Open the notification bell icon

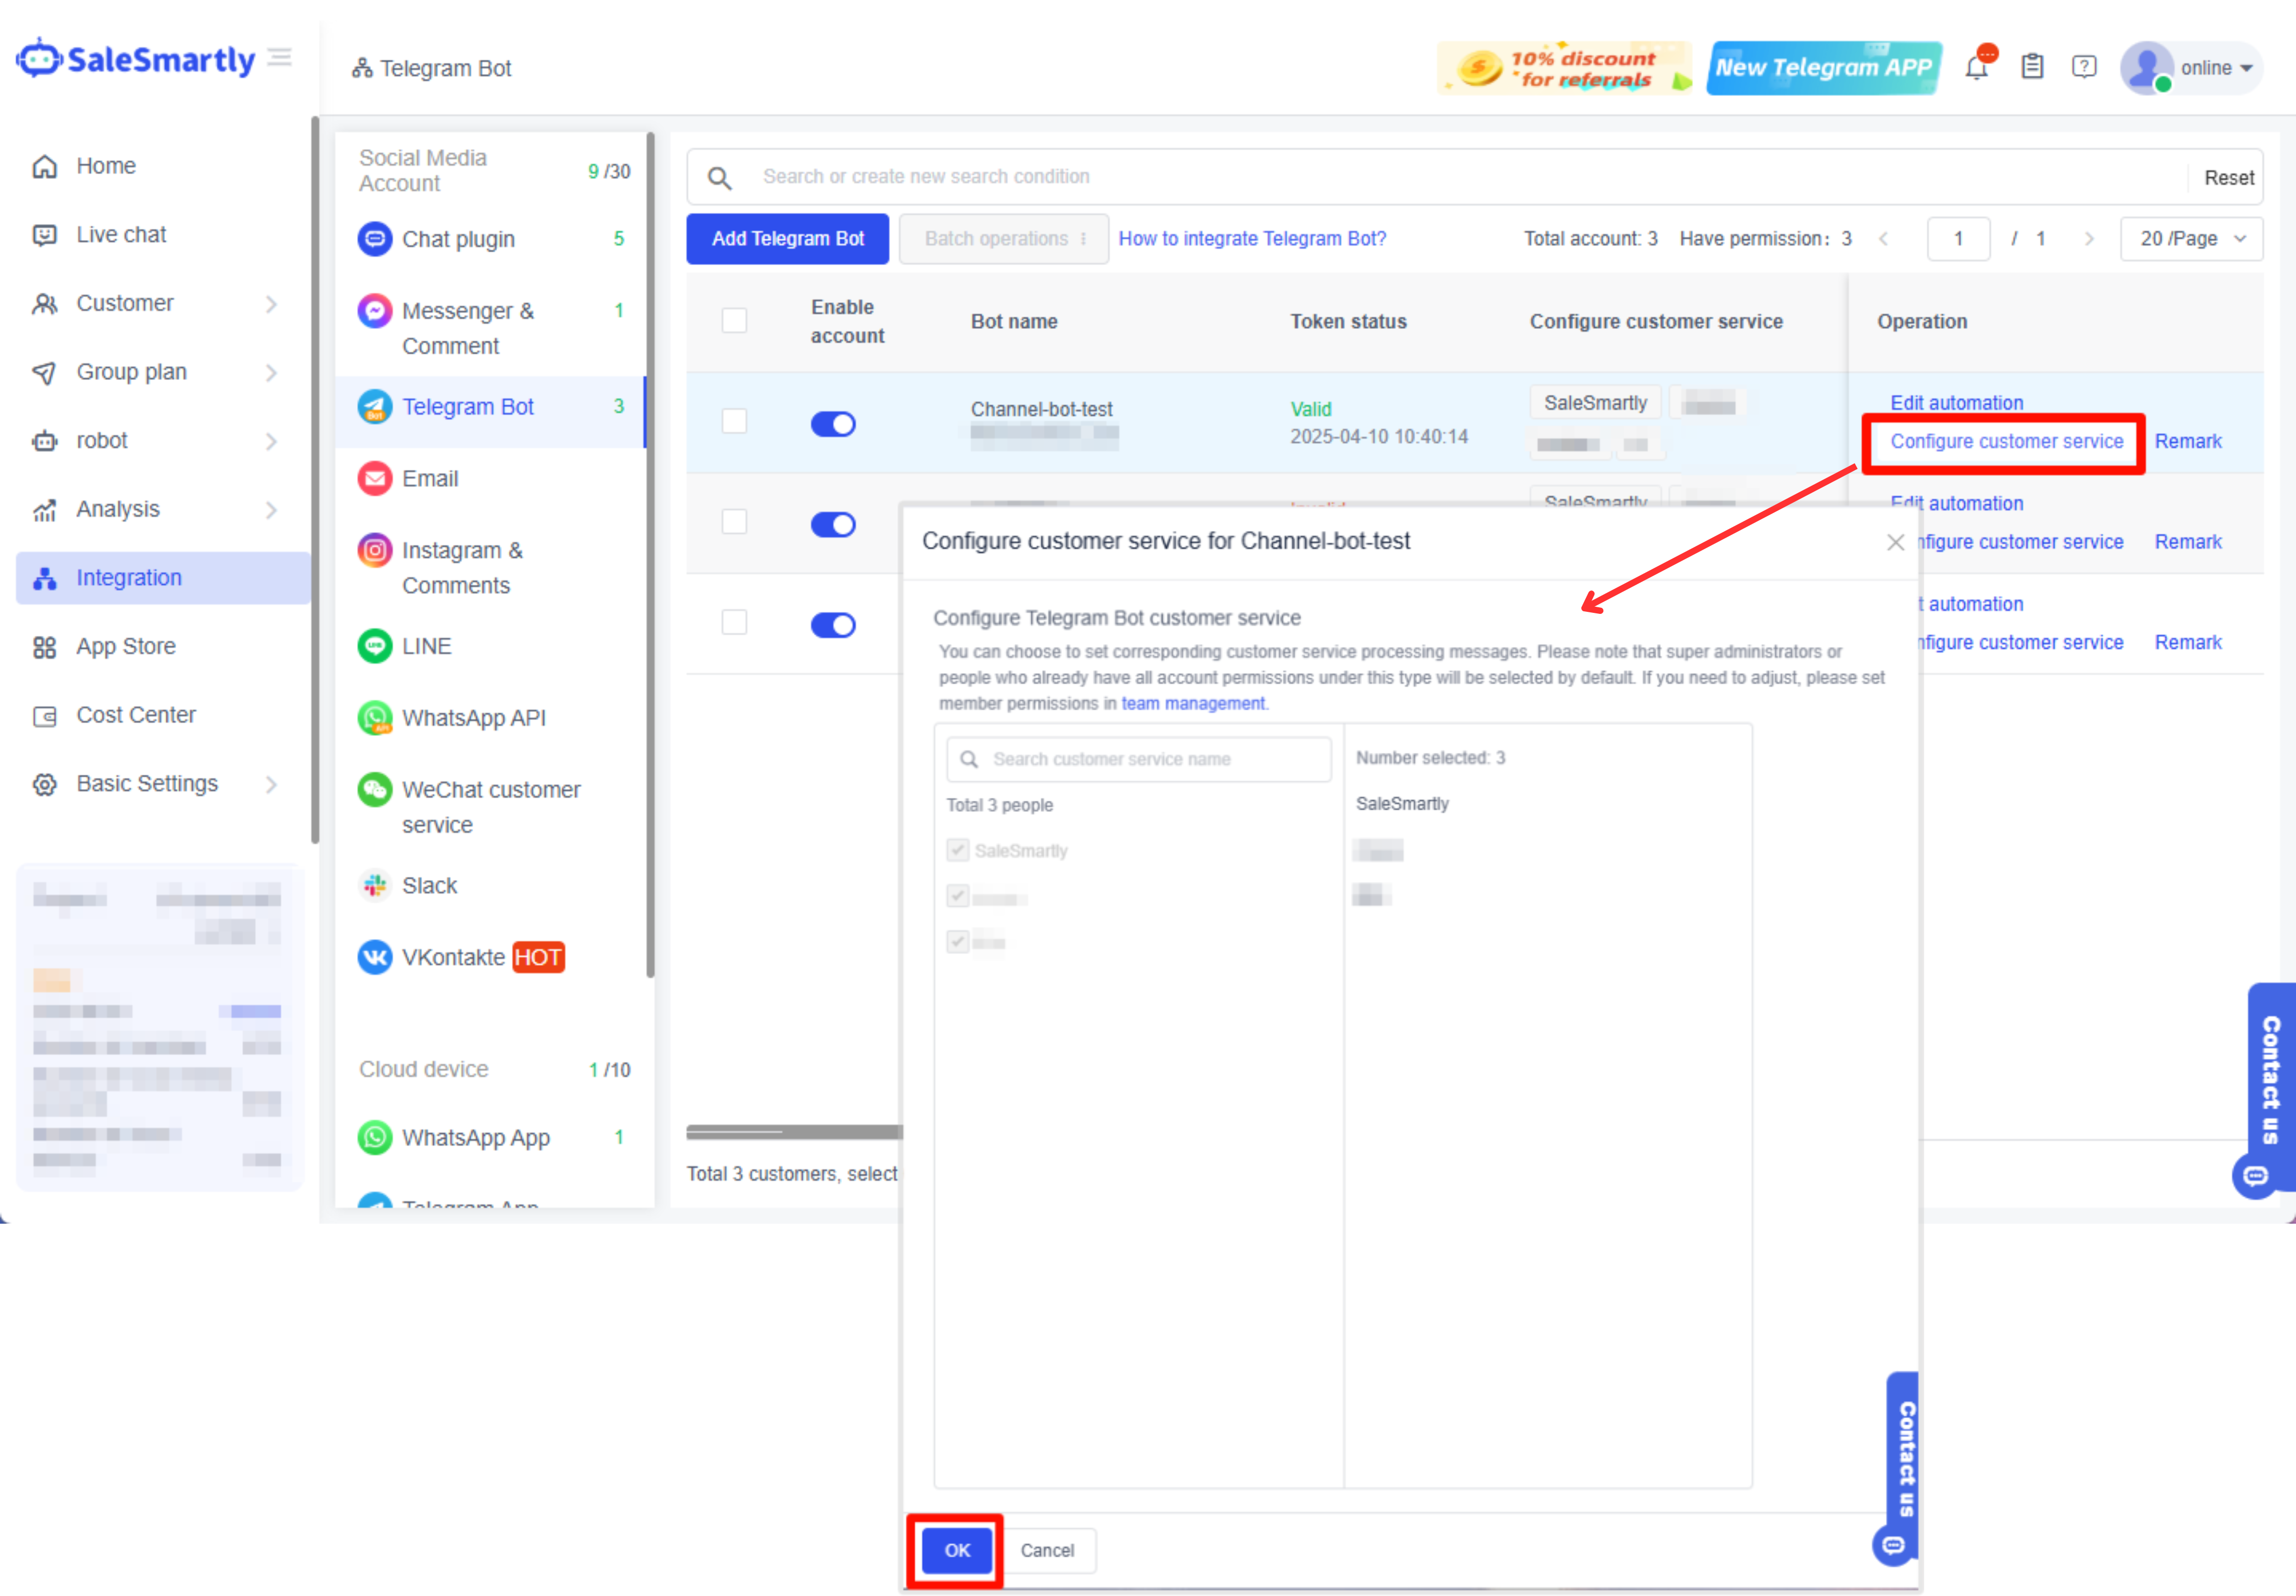pyautogui.click(x=1976, y=67)
